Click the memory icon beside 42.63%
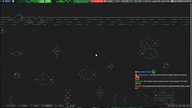This screenshot has height=108, width=192. point(104,1)
